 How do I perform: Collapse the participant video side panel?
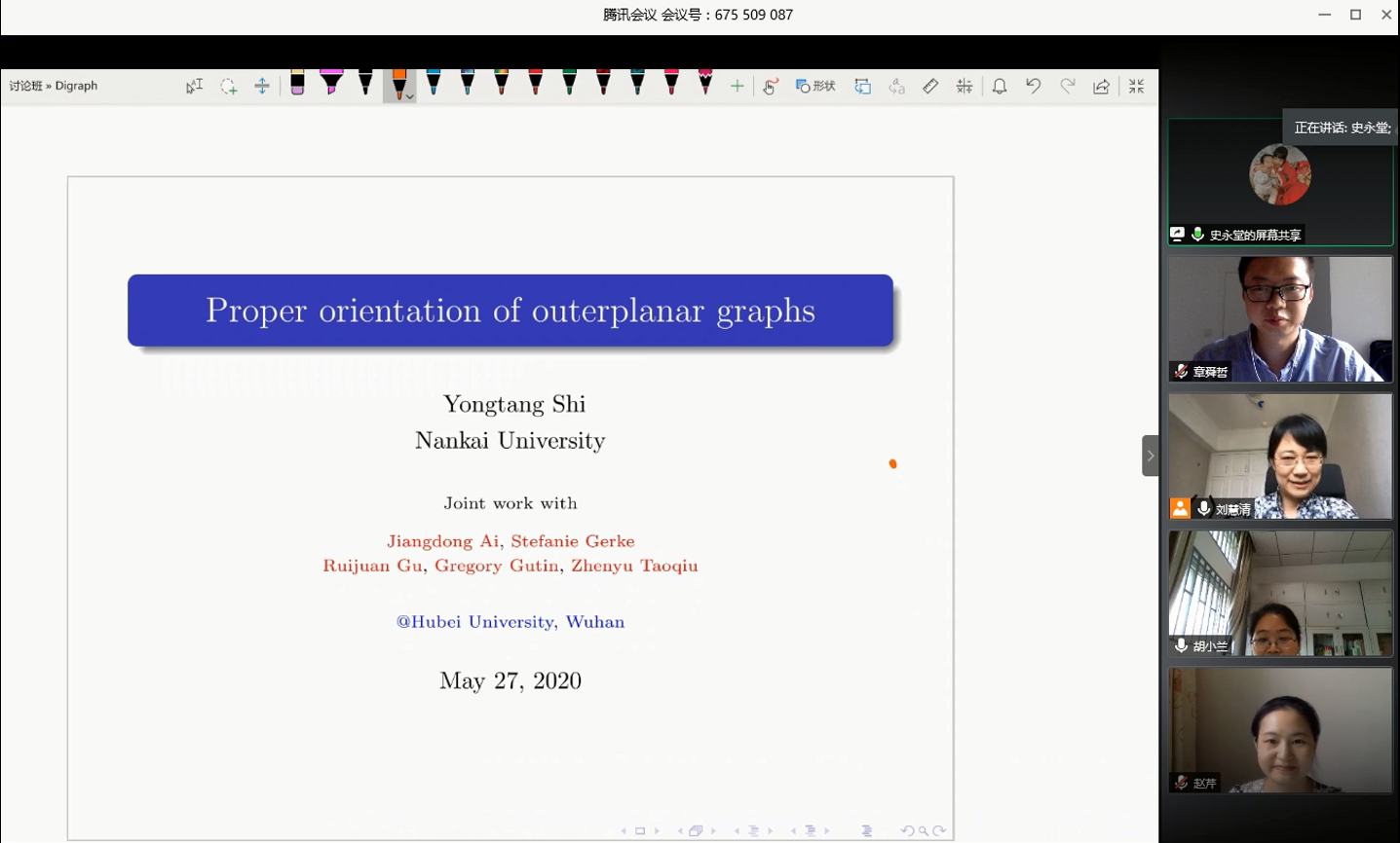tap(1151, 456)
